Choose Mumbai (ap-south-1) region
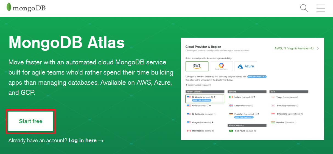Image resolution: width=333 pixels, height=154 pixels. (284, 122)
